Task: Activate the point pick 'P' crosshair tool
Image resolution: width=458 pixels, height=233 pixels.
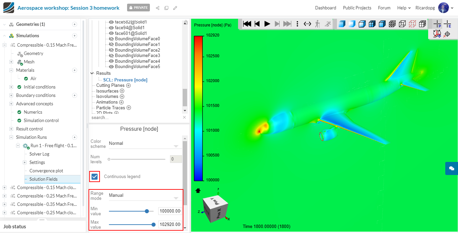Action: pos(437,24)
